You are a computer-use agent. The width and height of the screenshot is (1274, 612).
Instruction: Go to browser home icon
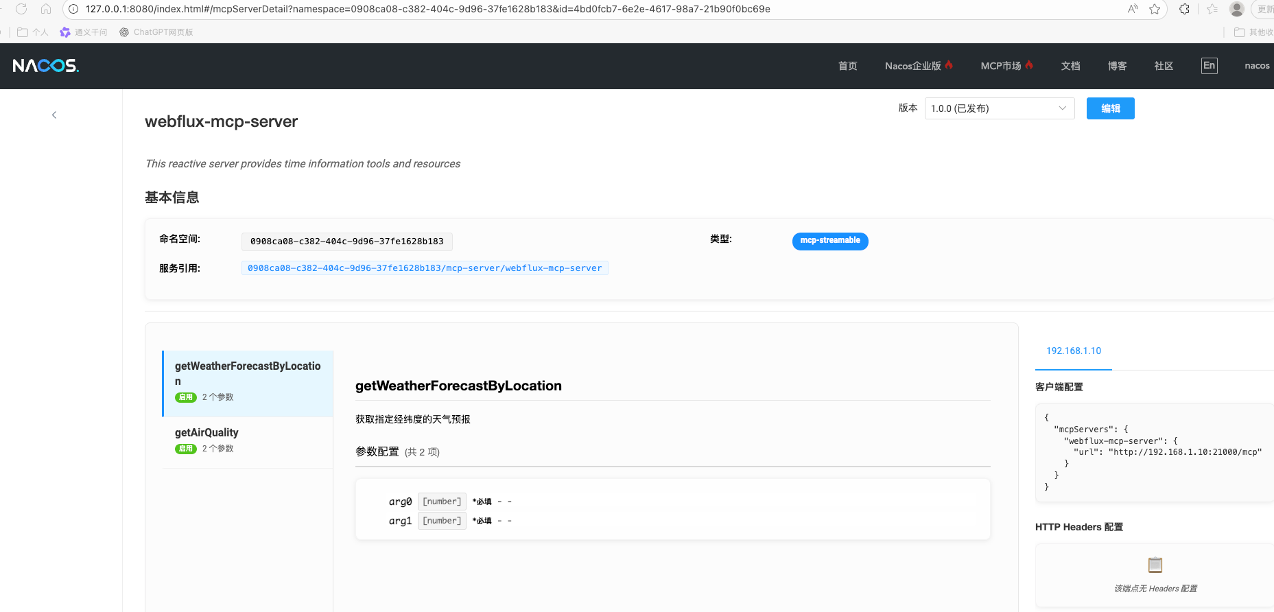click(46, 9)
